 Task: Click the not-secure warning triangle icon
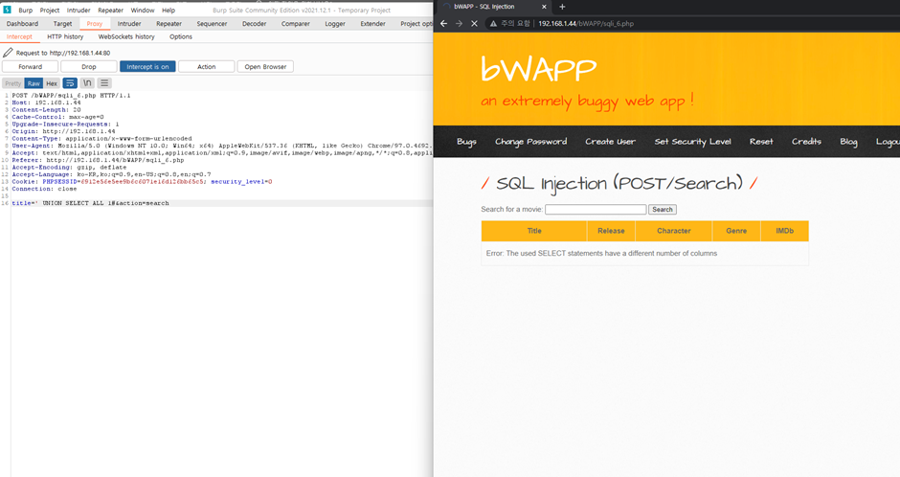(492, 24)
